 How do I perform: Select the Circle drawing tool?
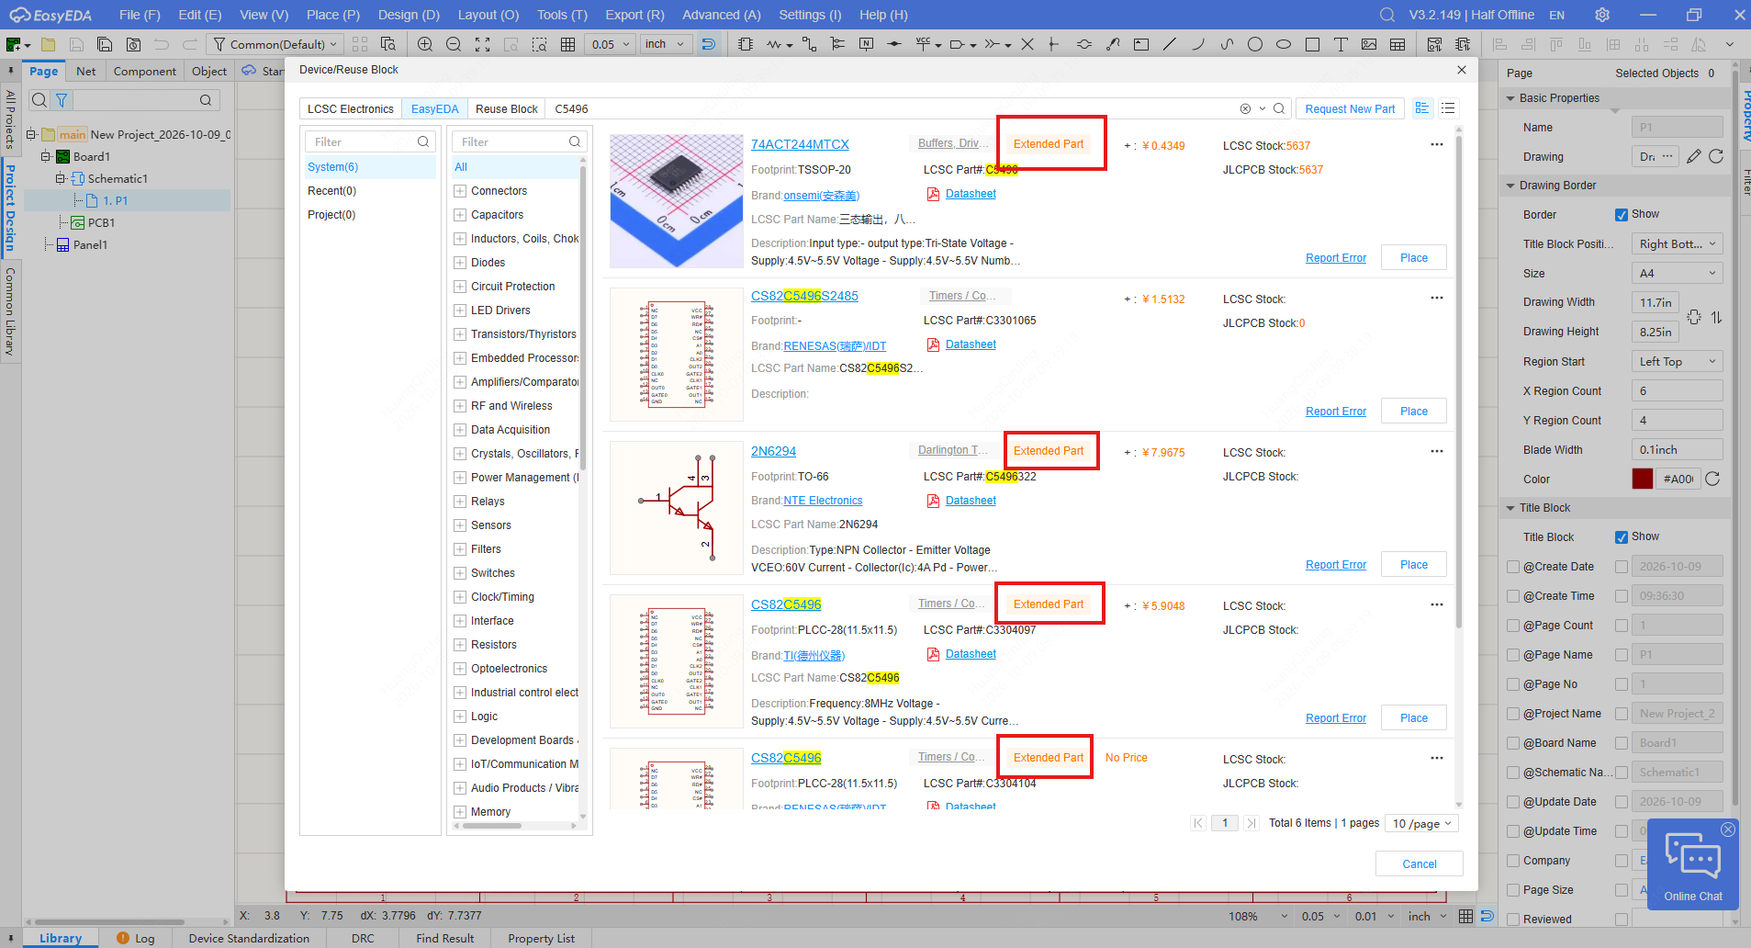point(1255,44)
